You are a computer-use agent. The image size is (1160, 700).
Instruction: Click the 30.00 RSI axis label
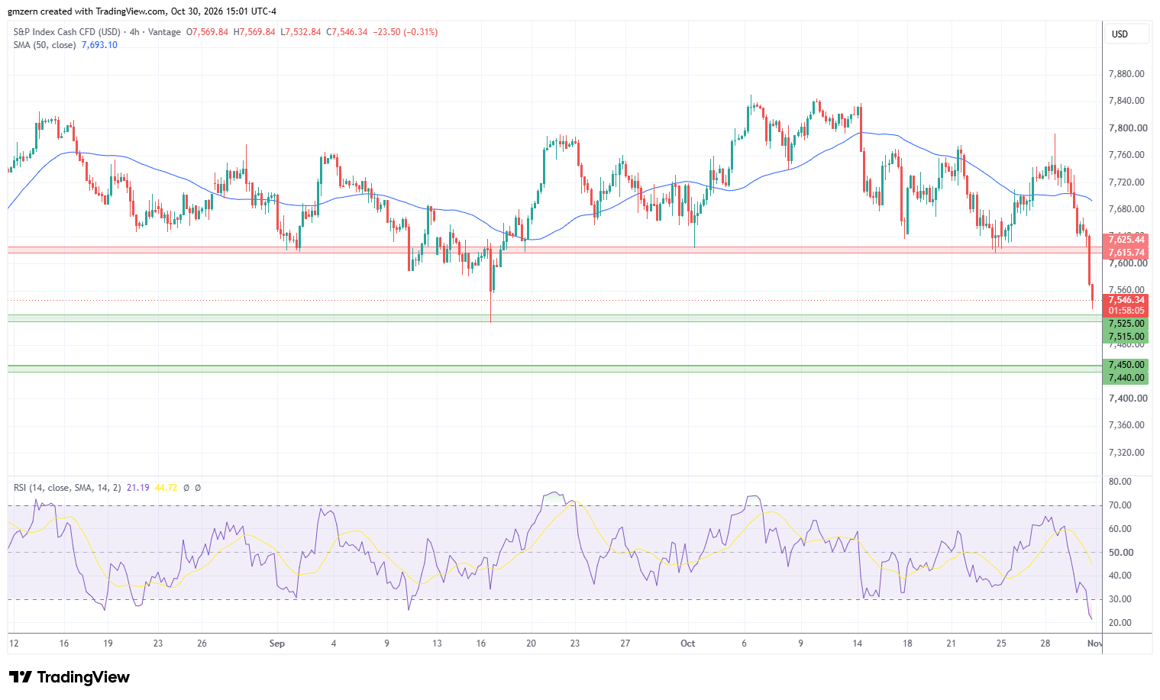point(1120,599)
